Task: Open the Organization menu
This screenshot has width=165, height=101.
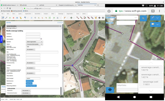Action: coord(70,14)
